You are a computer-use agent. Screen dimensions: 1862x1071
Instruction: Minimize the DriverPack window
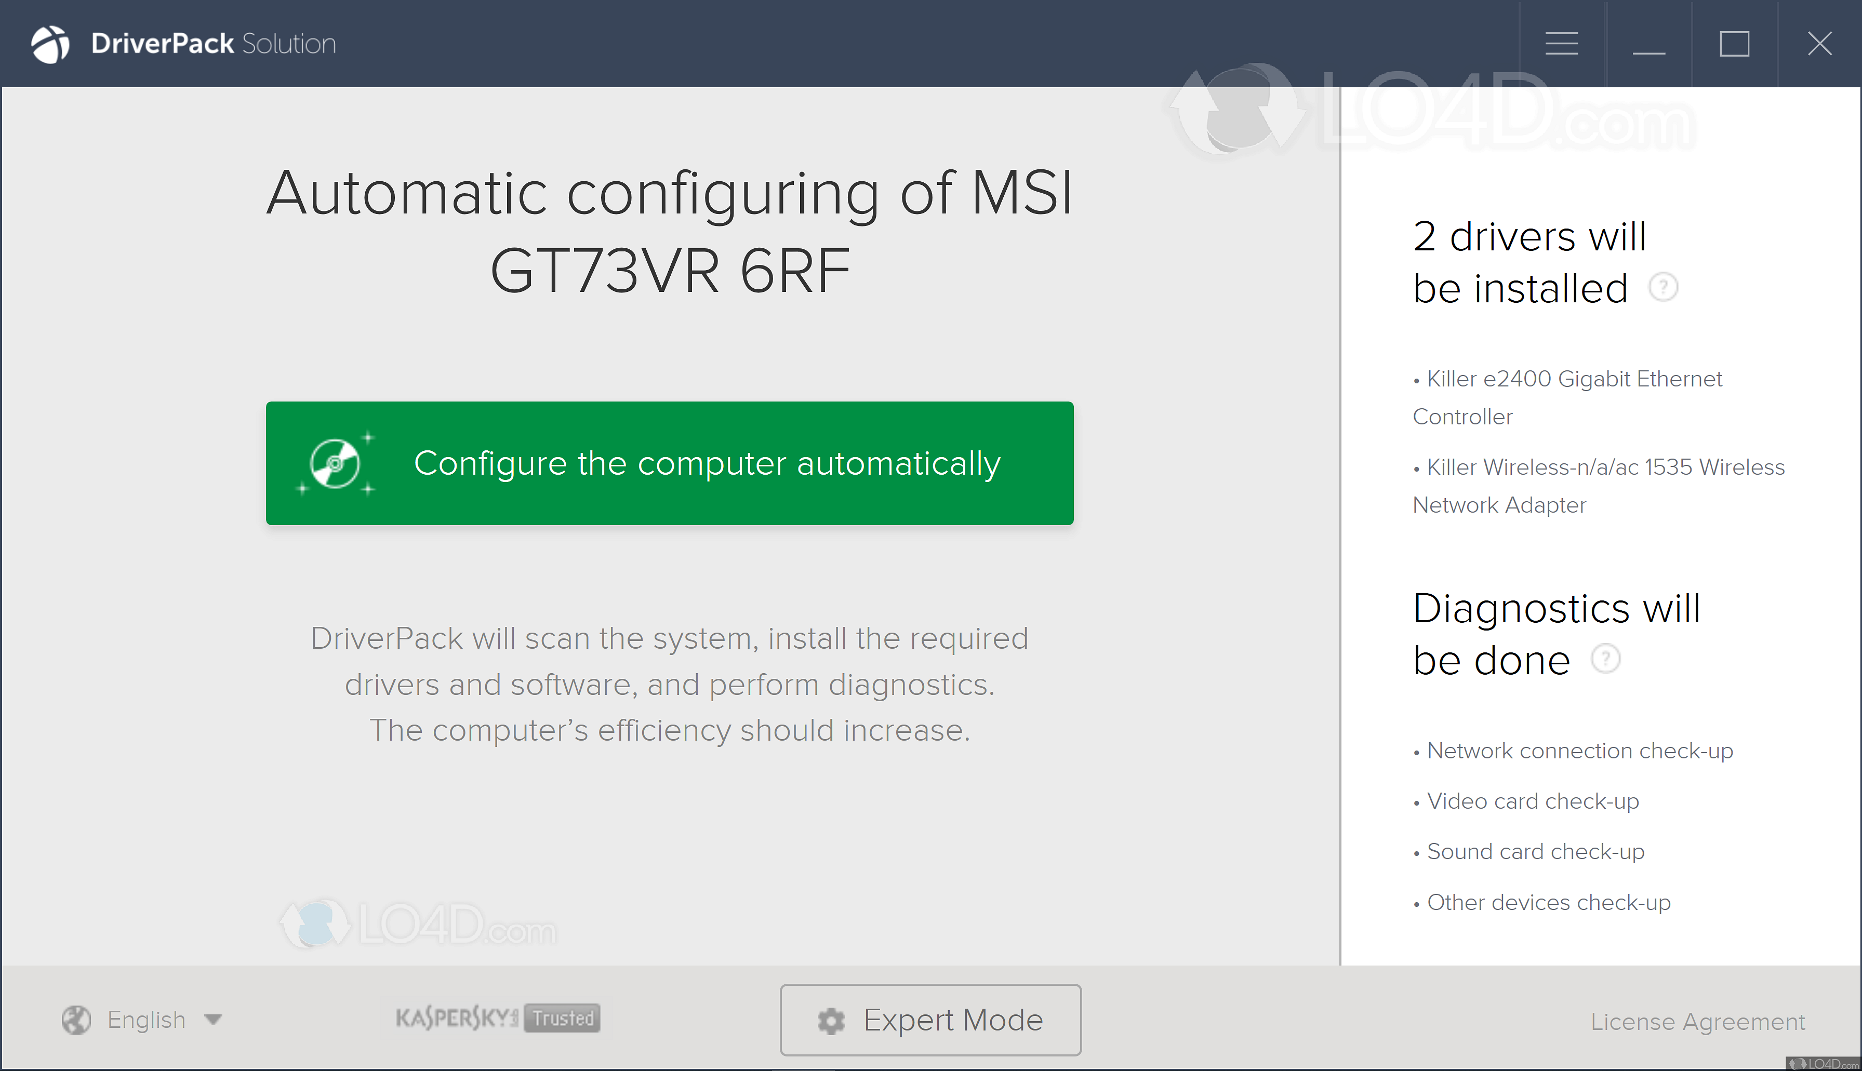(x=1648, y=44)
